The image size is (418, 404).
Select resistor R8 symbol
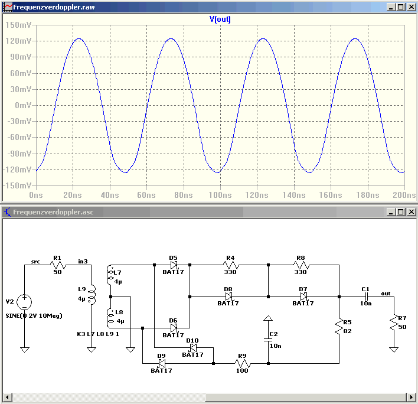click(x=301, y=265)
